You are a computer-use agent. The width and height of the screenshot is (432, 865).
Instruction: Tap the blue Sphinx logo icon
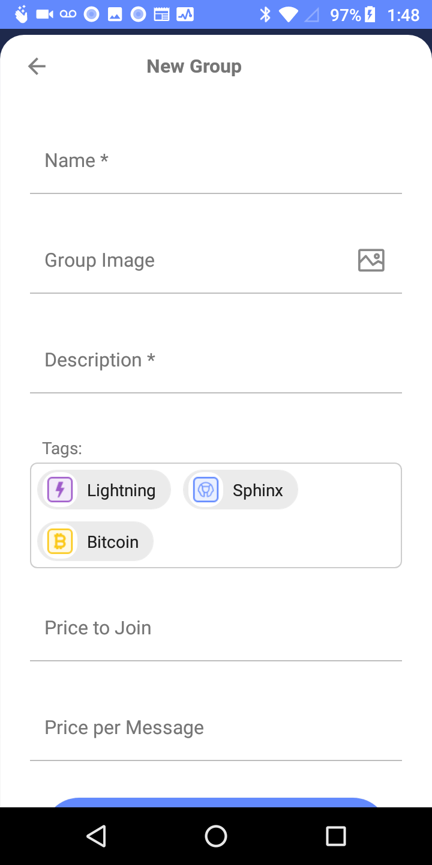click(206, 490)
